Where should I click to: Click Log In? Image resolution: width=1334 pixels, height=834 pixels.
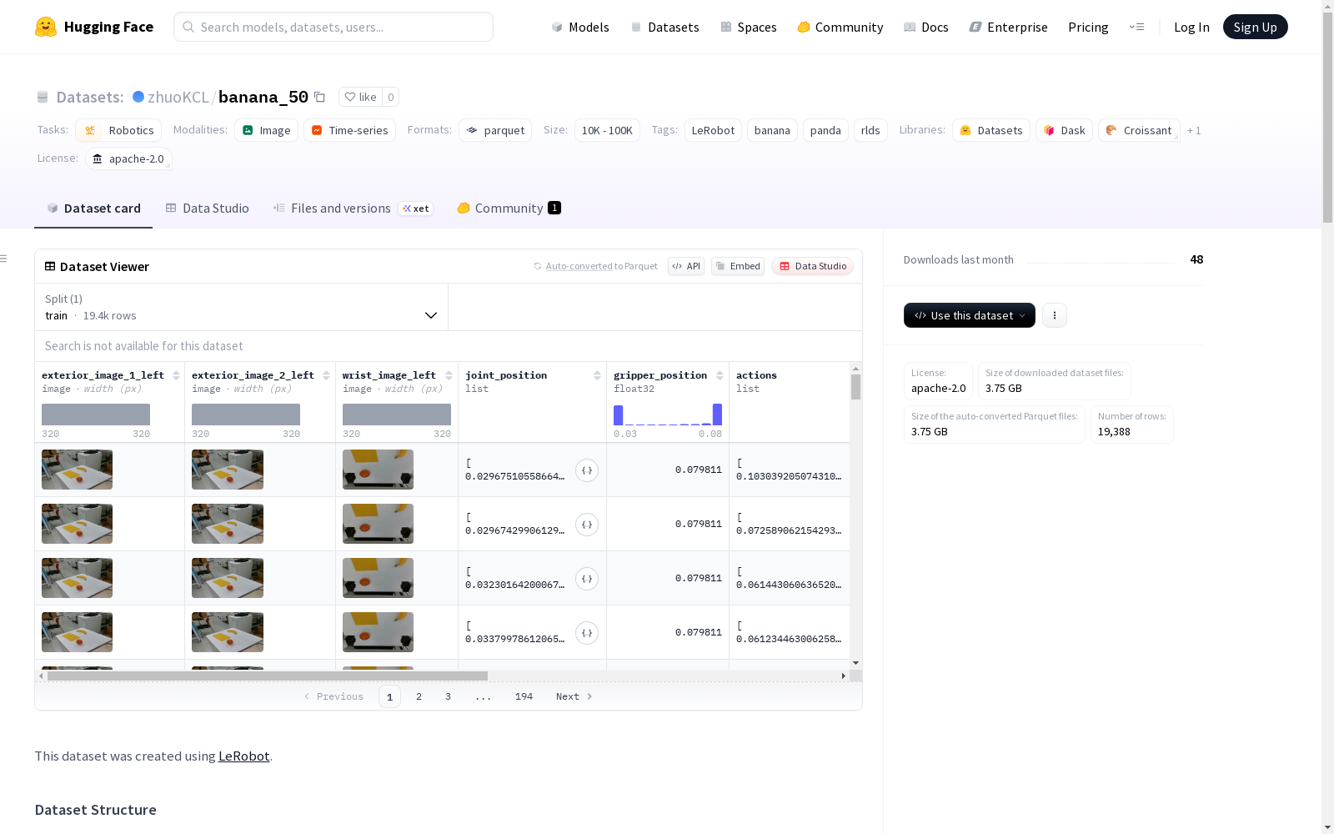coord(1191,27)
